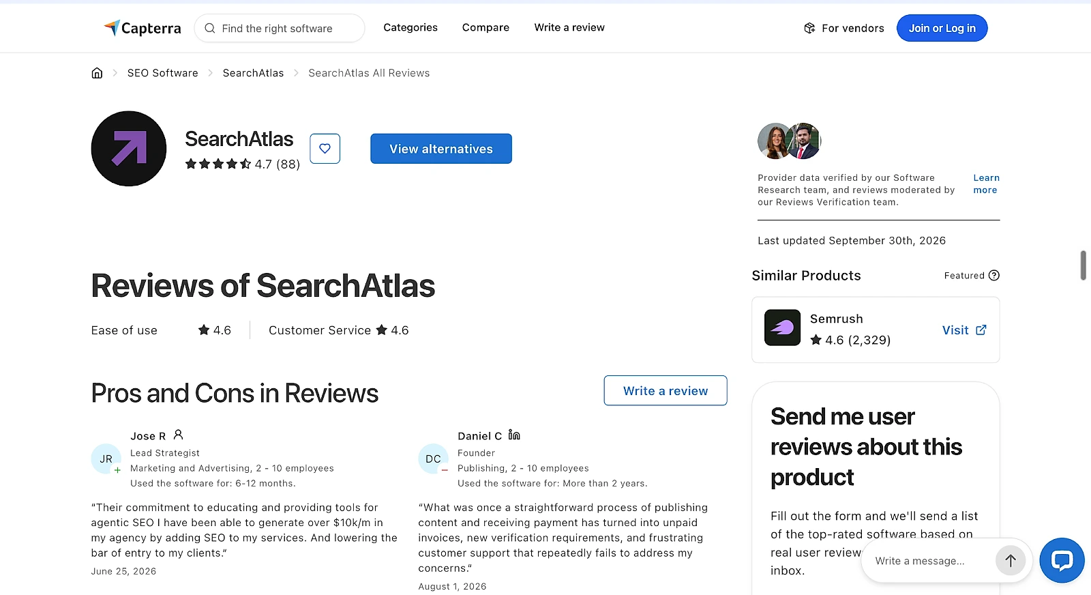Click the For vendors icon
Screen dimensions: 1091x595
pos(809,28)
